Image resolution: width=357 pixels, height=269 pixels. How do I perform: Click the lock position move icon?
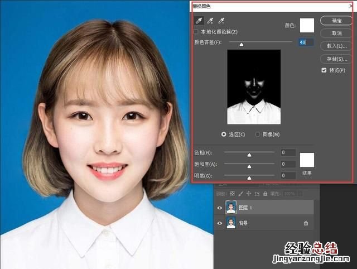[249, 193]
